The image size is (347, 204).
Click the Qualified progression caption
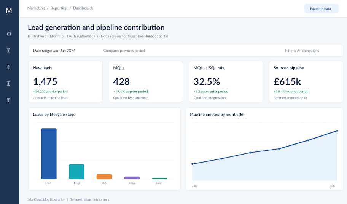coord(210,98)
